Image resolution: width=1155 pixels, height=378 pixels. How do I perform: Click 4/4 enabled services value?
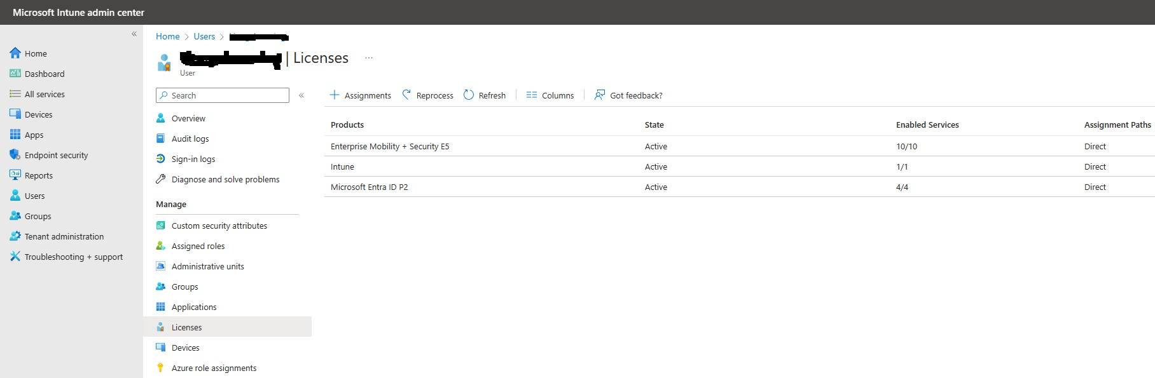click(902, 187)
